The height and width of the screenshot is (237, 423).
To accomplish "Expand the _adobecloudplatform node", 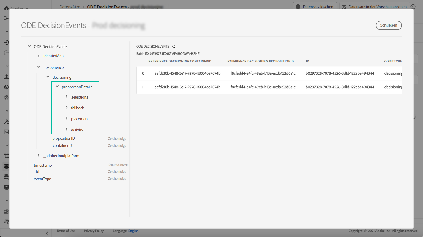I will [x=39, y=155].
